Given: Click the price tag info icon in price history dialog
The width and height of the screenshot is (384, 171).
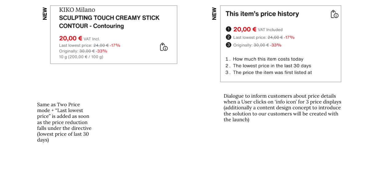Looking at the screenshot, I should 335,14.
